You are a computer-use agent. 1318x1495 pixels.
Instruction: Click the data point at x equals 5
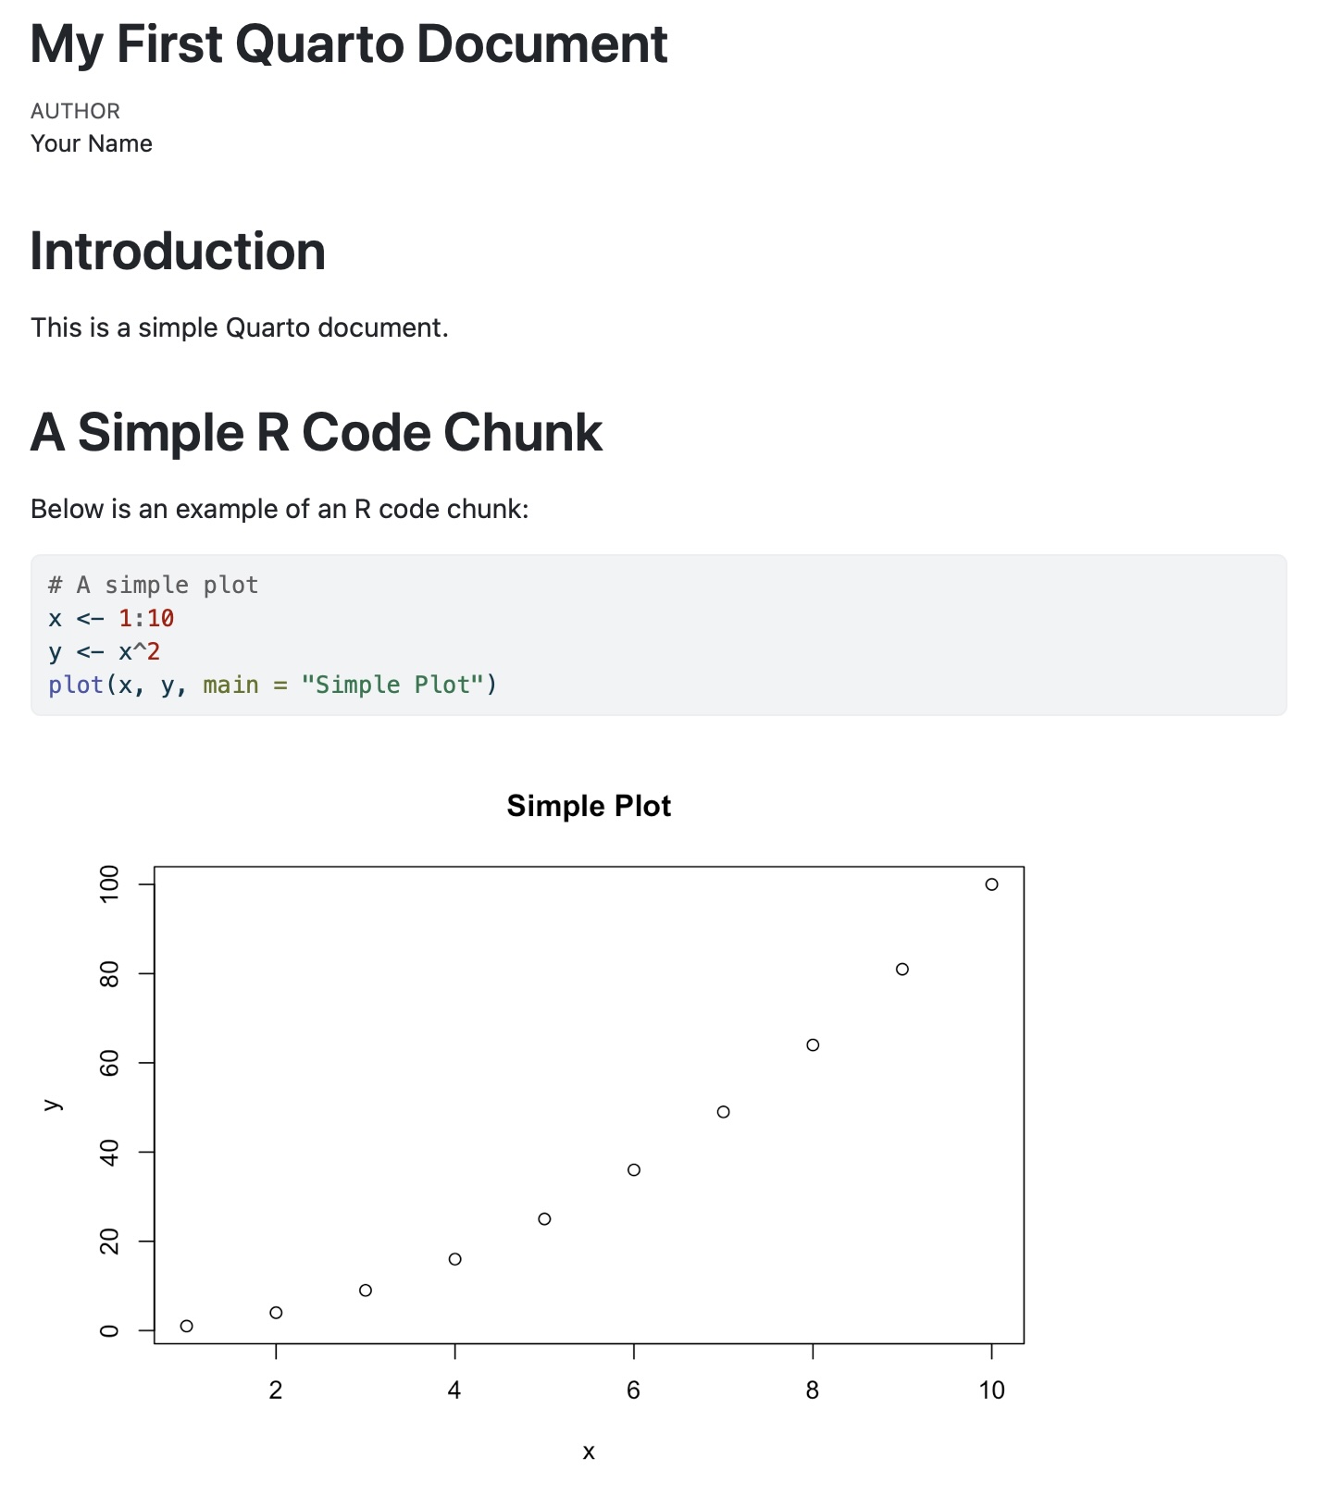(544, 1219)
